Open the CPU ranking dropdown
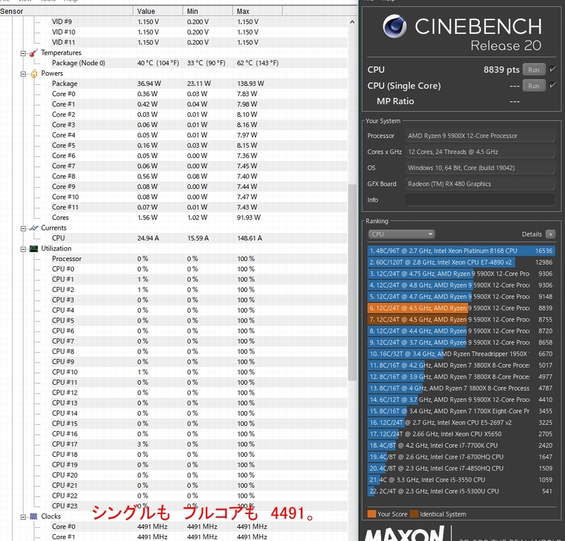The image size is (565, 541). [401, 234]
